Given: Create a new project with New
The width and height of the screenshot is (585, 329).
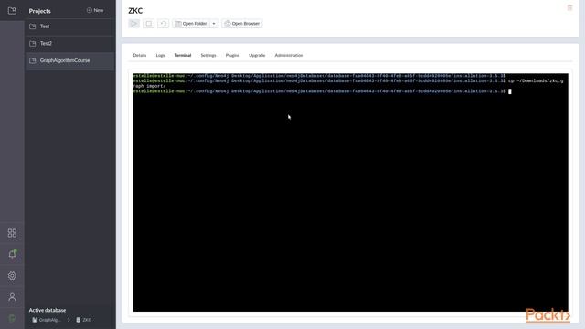Looking at the screenshot, I should 95,10.
